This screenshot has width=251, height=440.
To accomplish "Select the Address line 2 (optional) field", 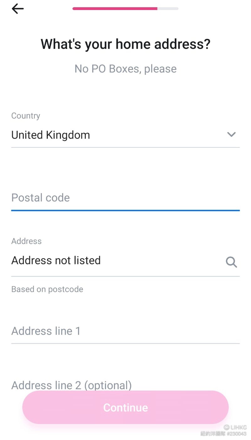I will coord(125,385).
